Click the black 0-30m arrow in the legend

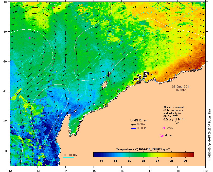(x=133, y=124)
